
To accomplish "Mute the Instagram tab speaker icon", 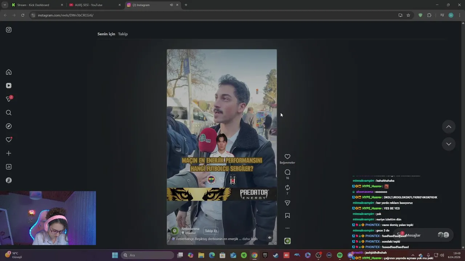I will tap(171, 5).
